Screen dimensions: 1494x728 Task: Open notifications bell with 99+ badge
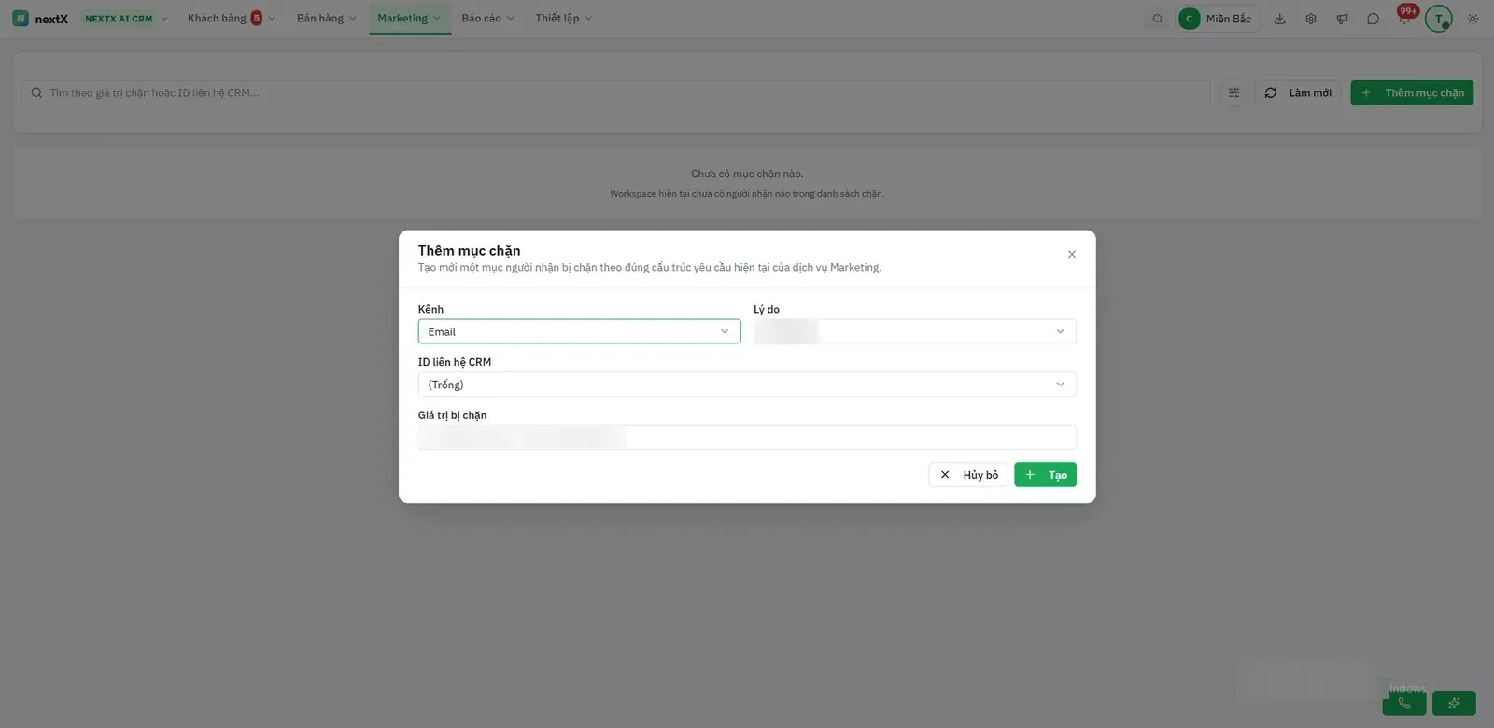click(1404, 18)
